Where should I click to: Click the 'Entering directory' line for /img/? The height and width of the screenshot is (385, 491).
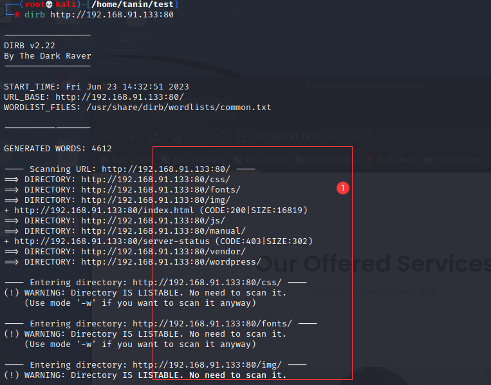click(156, 364)
